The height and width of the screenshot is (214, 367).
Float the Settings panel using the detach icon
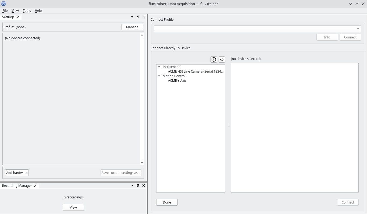138,17
